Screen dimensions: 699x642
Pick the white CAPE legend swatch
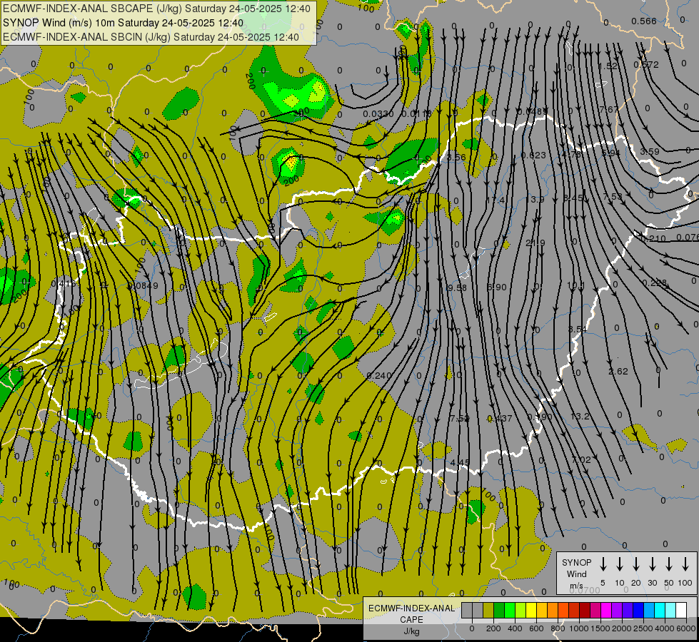(680, 610)
